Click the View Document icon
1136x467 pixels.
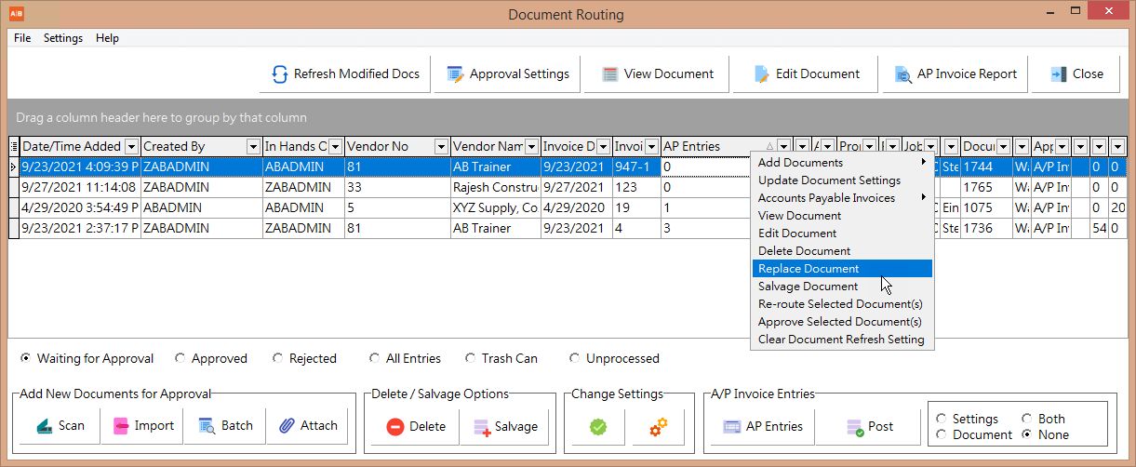[x=610, y=74]
